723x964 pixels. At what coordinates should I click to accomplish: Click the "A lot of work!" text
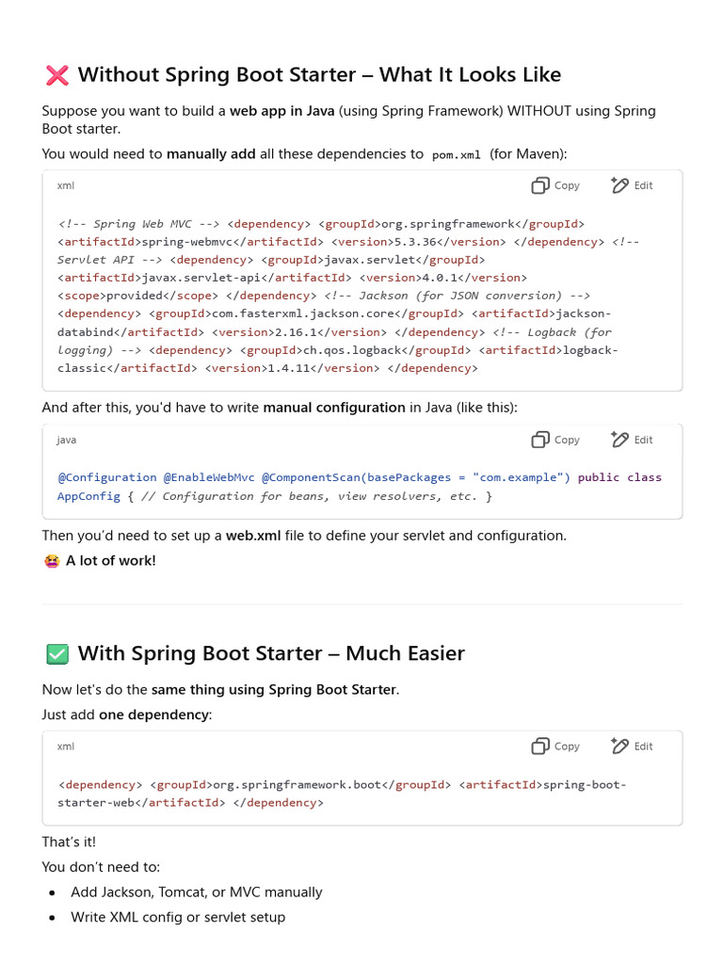tap(111, 561)
